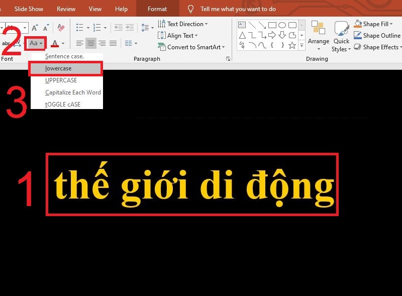This screenshot has width=402, height=296.
Task: Choose UPPERCASE in the case list
Action: pyautogui.click(x=61, y=80)
